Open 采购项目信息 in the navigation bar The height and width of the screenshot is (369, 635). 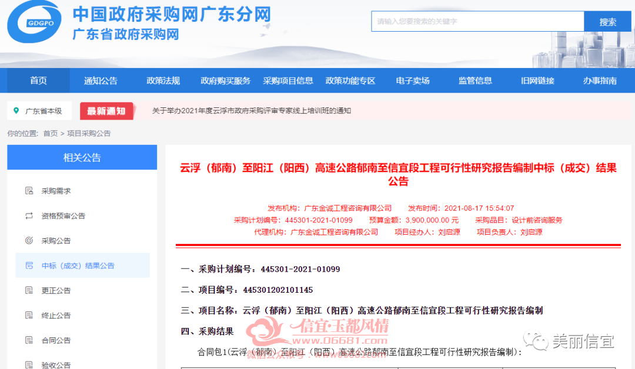click(x=288, y=80)
